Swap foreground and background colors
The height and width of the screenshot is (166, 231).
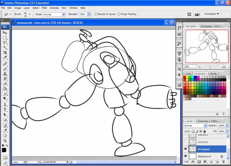click(7, 145)
